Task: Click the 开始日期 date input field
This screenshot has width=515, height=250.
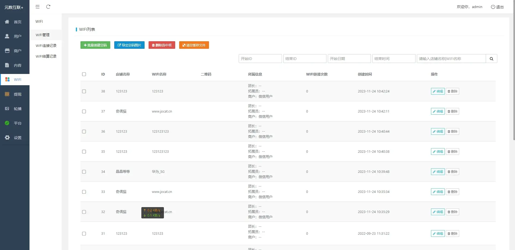Action: [x=349, y=59]
